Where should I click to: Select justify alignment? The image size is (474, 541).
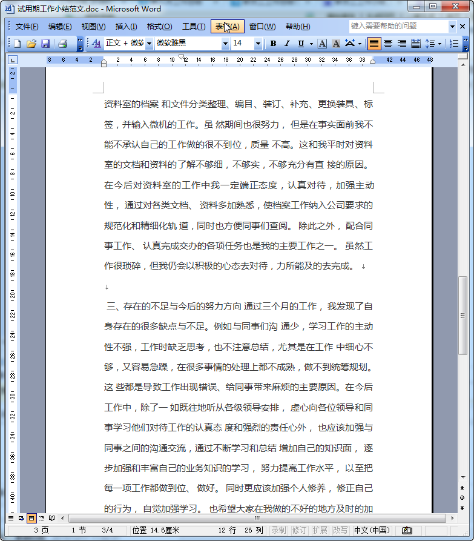point(374,44)
